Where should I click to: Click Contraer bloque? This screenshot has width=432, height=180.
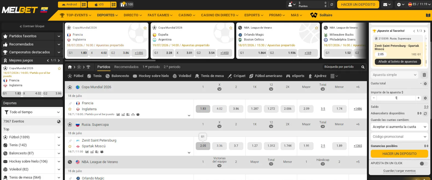click(32, 26)
